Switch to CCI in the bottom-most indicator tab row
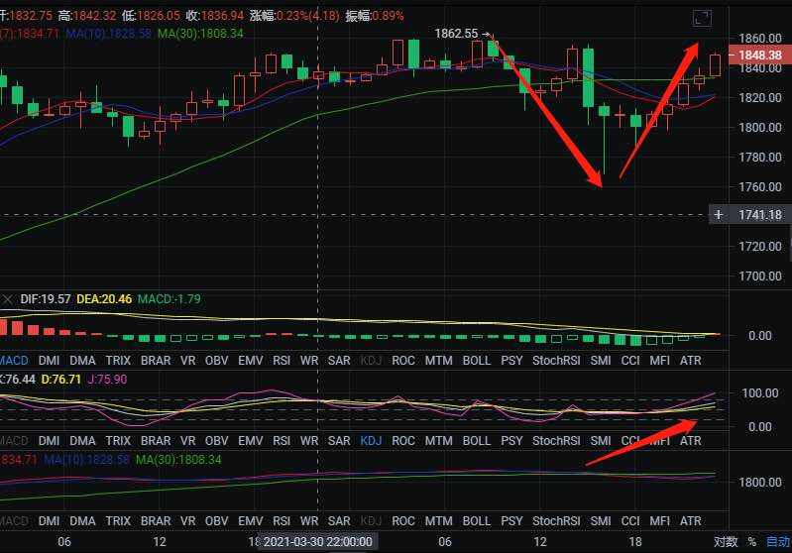Screen dimensions: 792x553 (x=630, y=521)
